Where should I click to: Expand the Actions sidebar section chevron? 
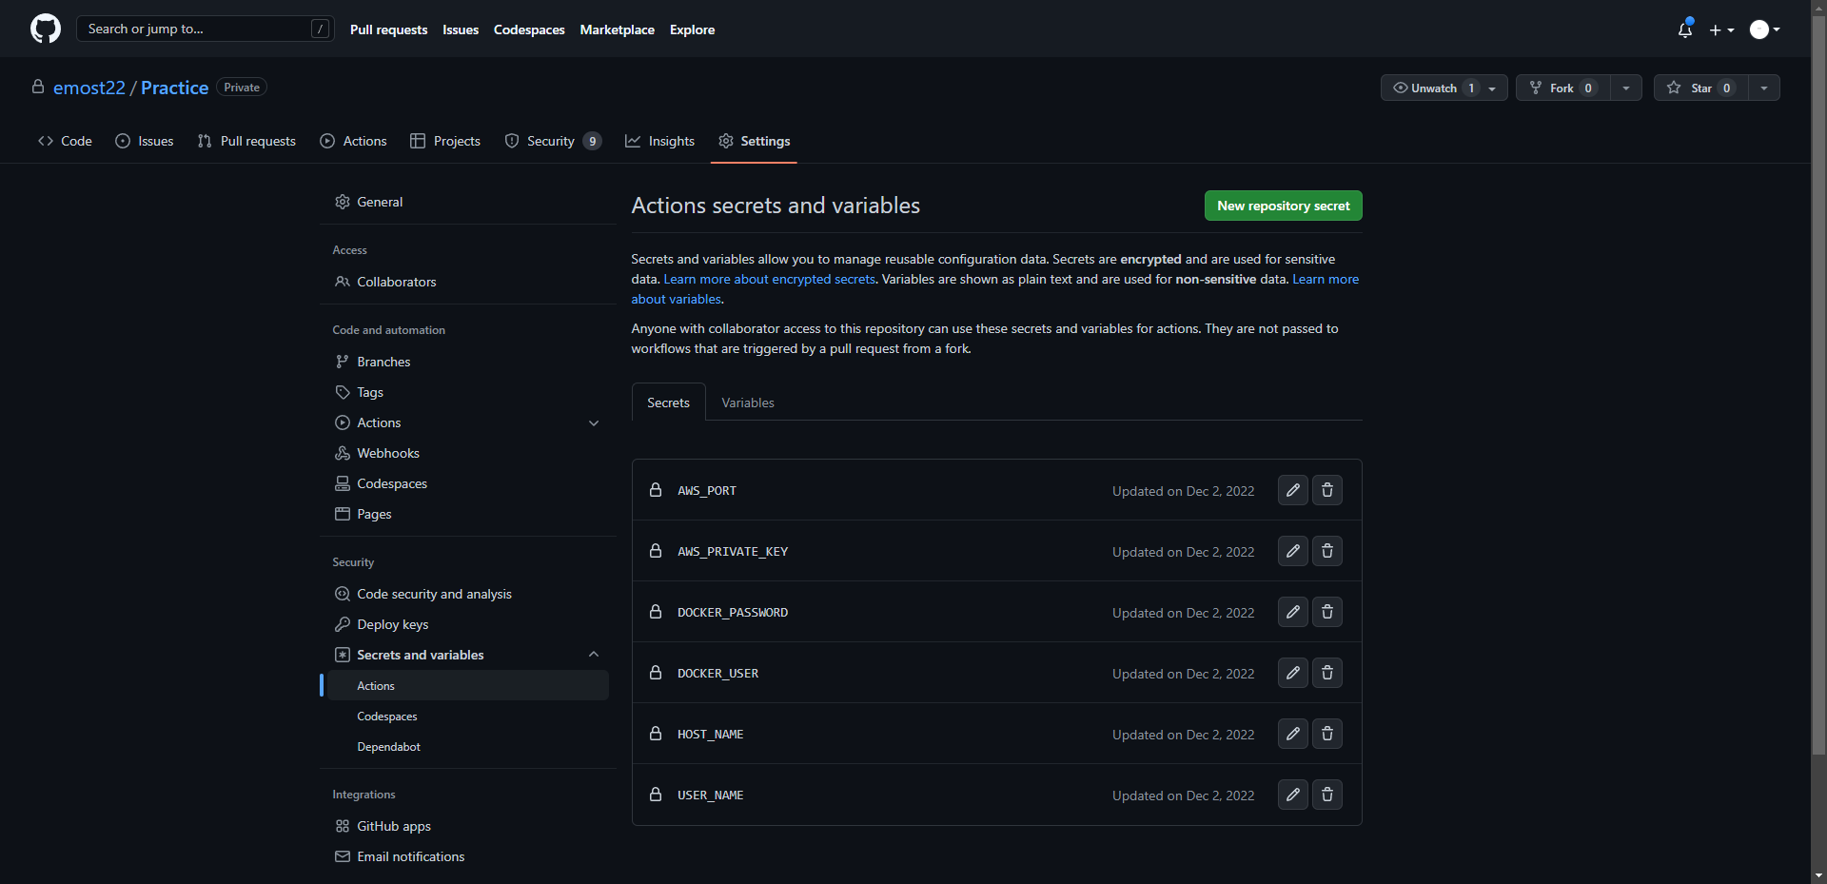[x=594, y=422]
